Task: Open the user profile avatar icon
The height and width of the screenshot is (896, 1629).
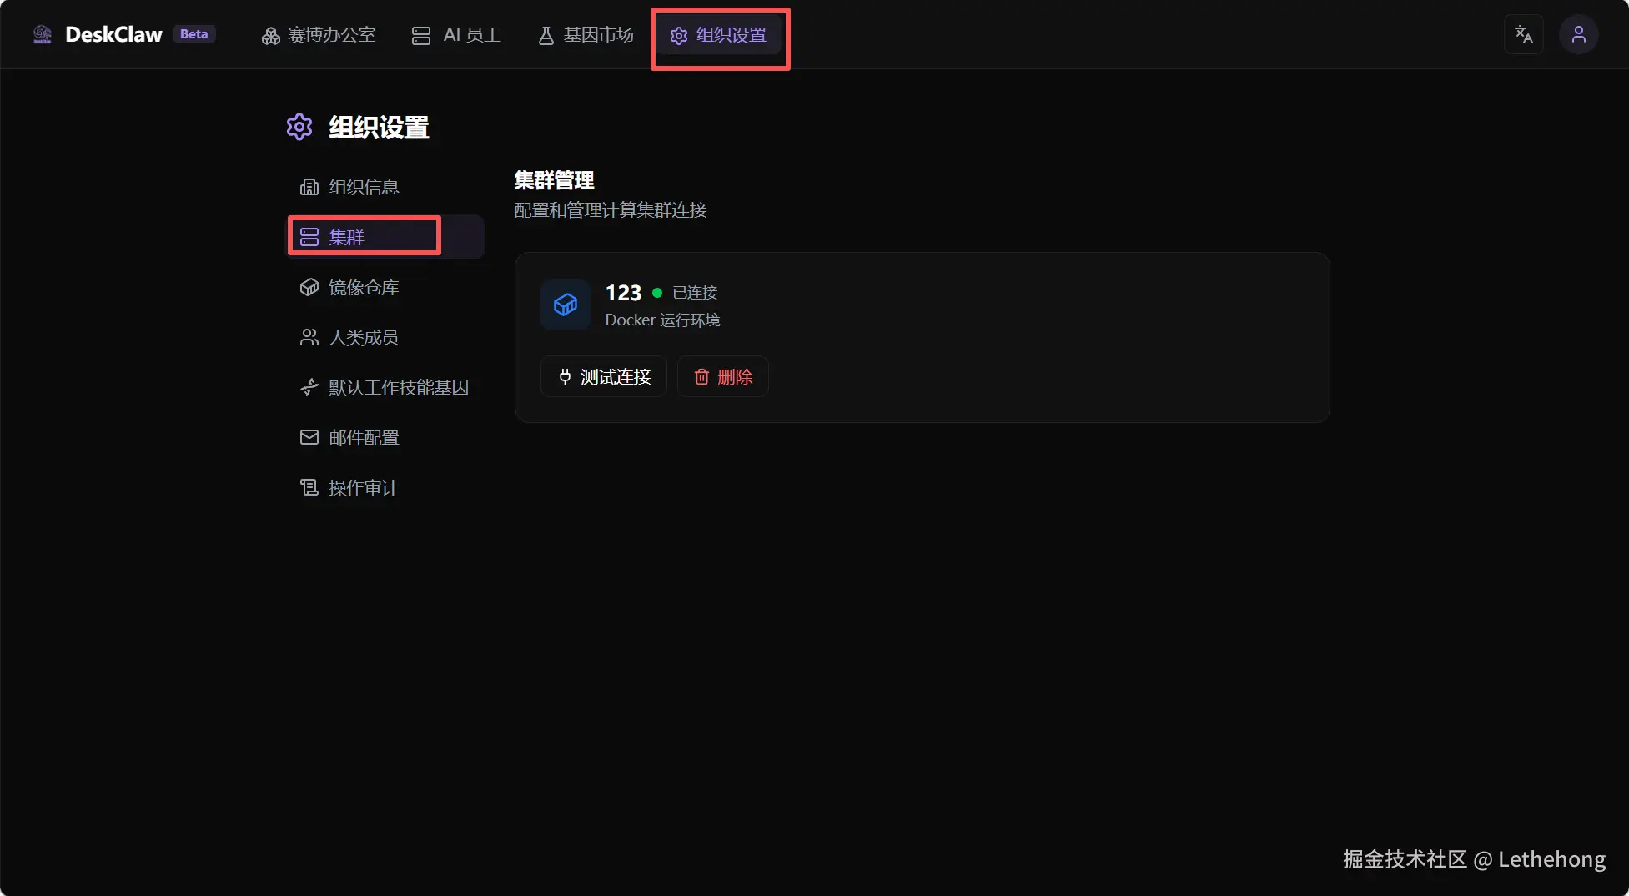Action: click(x=1578, y=34)
